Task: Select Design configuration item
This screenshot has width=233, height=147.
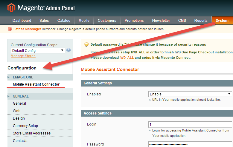Action: [x=40, y=118]
